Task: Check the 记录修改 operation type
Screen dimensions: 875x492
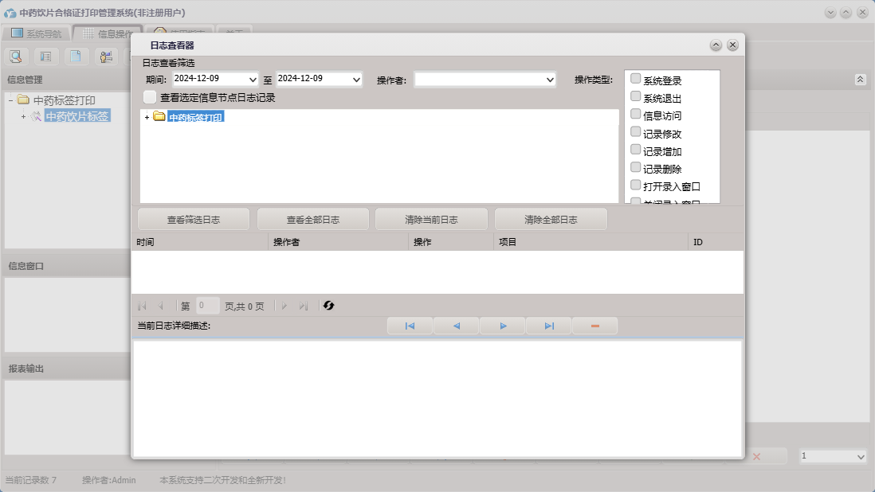Action: 635,131
